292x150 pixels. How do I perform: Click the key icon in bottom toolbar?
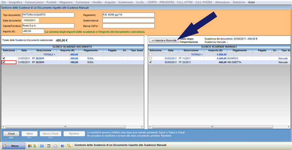click(69, 146)
